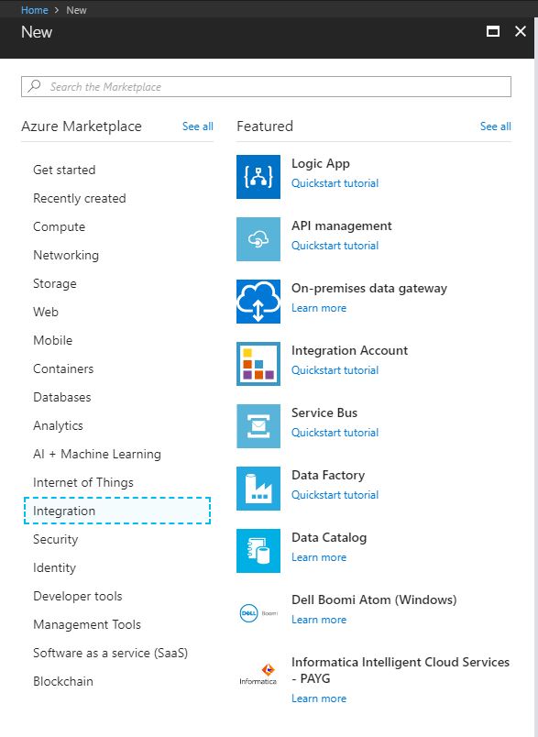The height and width of the screenshot is (737, 538).
Task: Select the Blockchain category
Action: 63,681
